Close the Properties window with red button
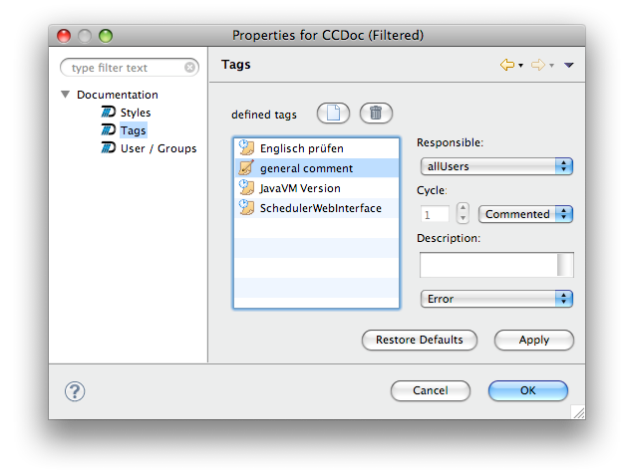 tap(64, 36)
